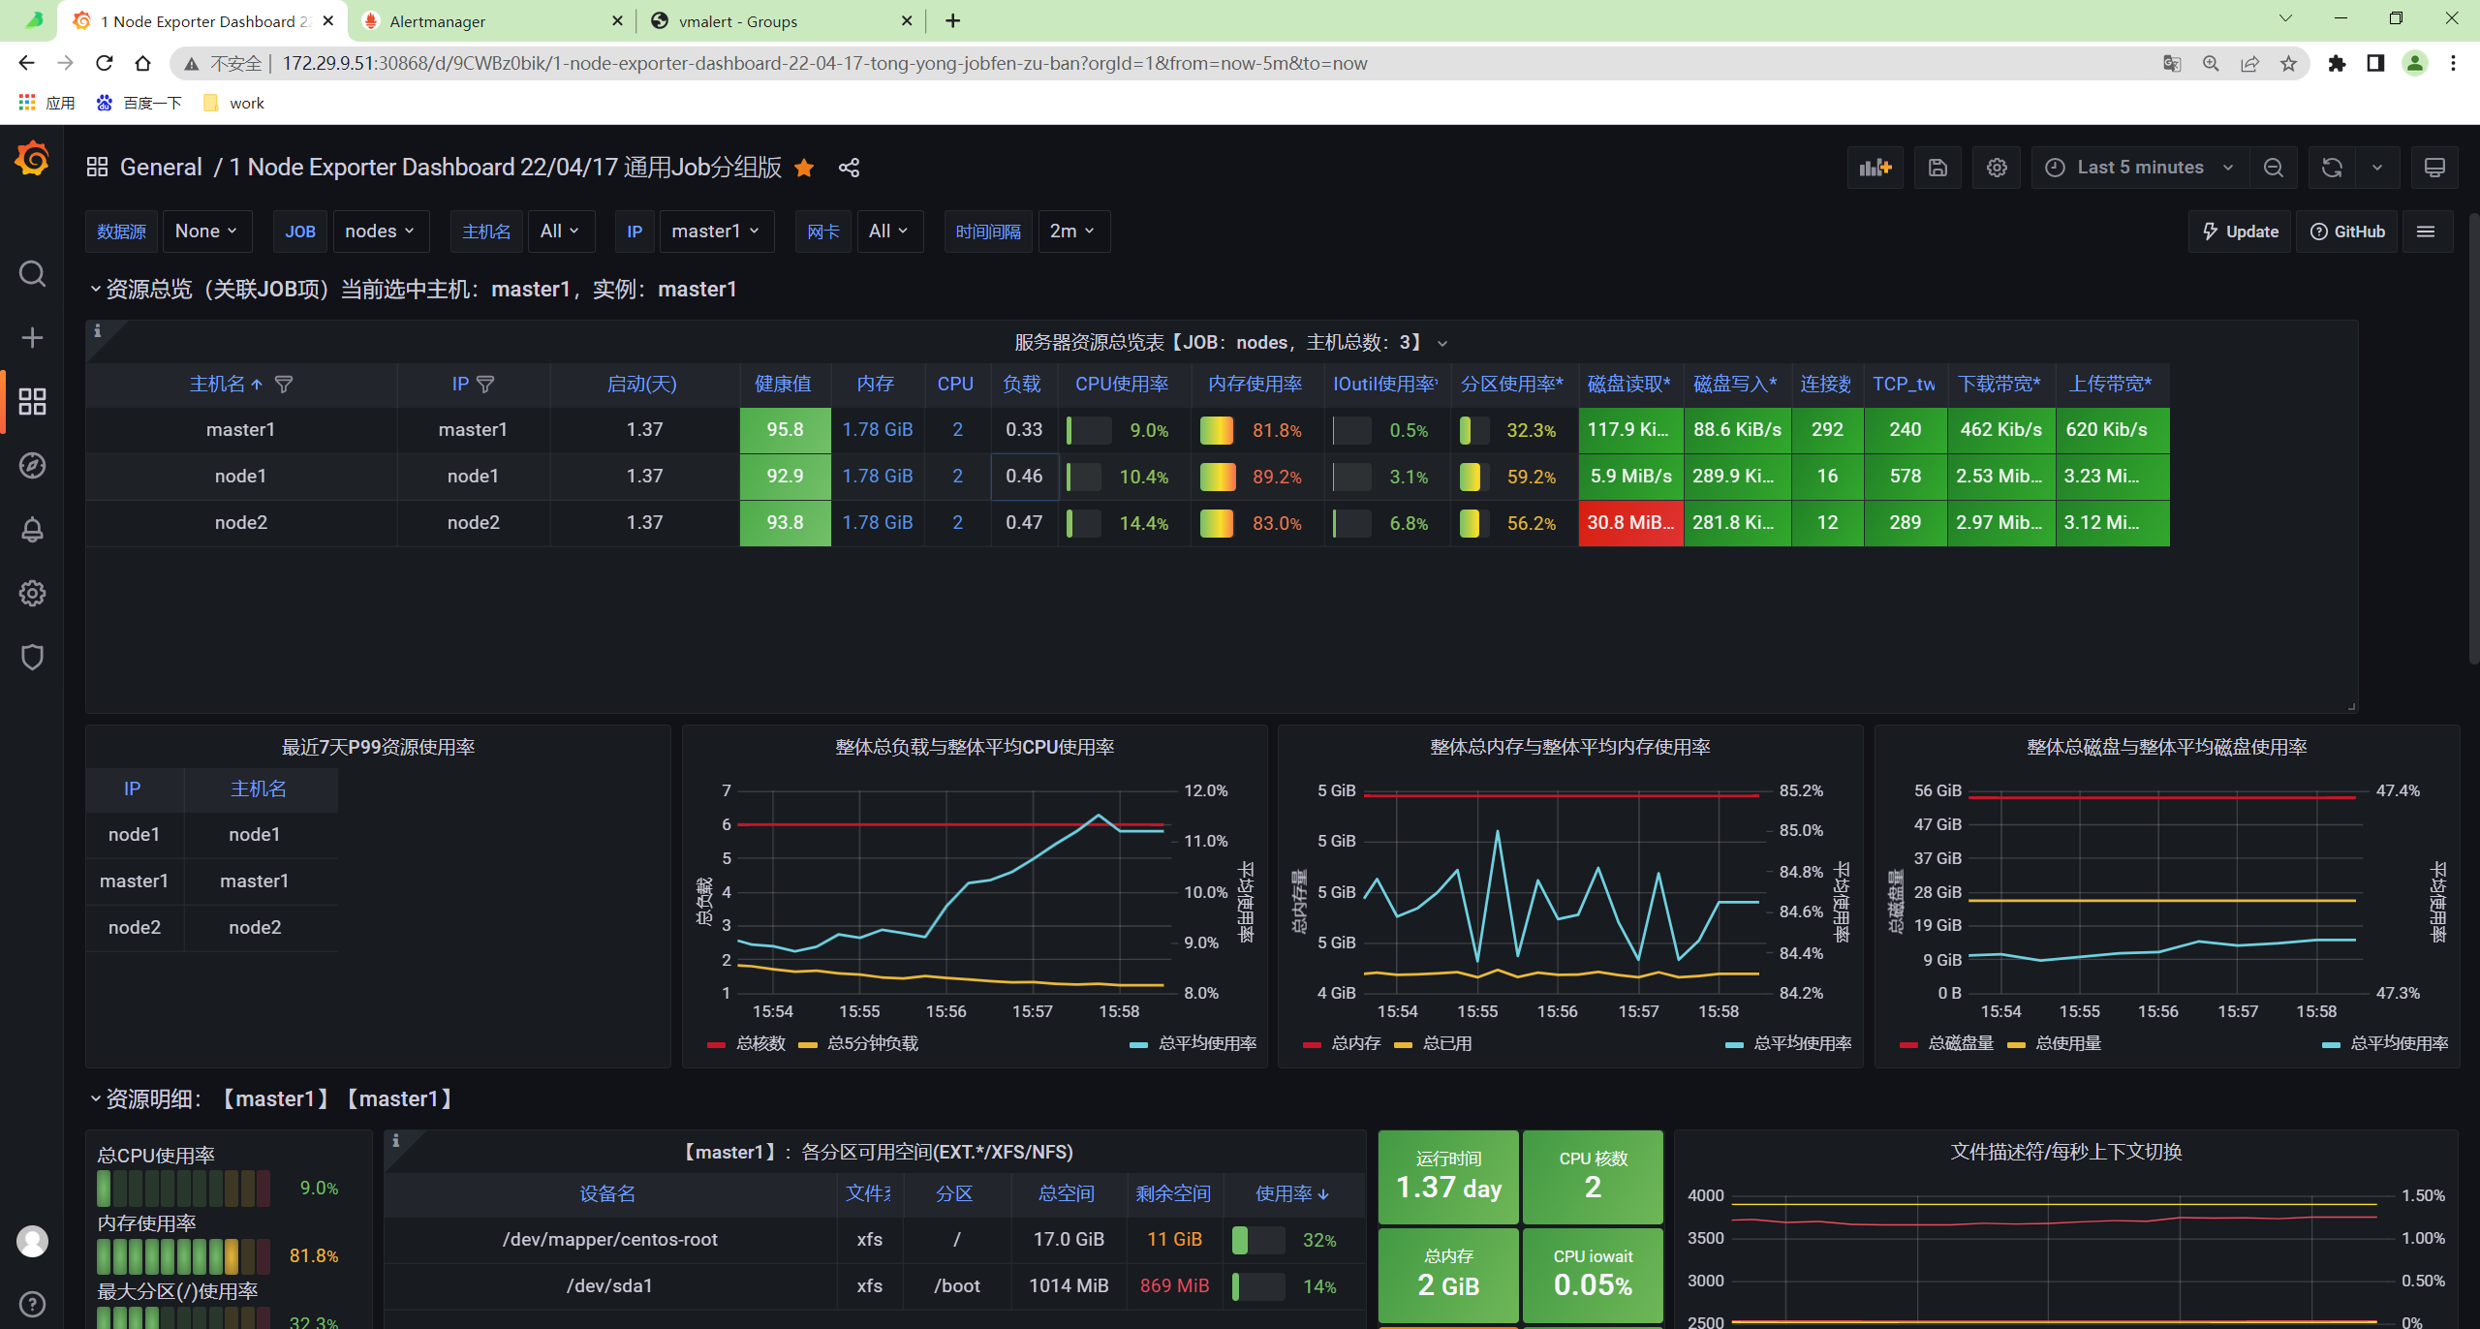
Task: Refresh the dashboard
Action: 2332,168
